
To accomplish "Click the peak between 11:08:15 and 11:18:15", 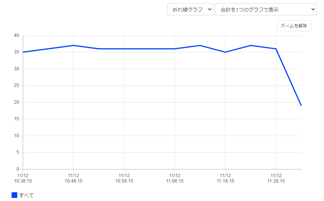I will [x=200, y=45].
